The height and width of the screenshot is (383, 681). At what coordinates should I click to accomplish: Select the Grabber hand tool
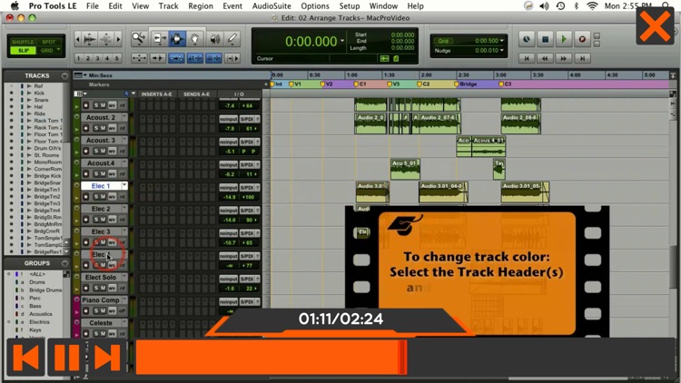[x=195, y=39]
